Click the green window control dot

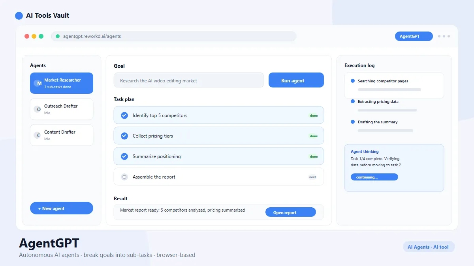click(x=41, y=36)
